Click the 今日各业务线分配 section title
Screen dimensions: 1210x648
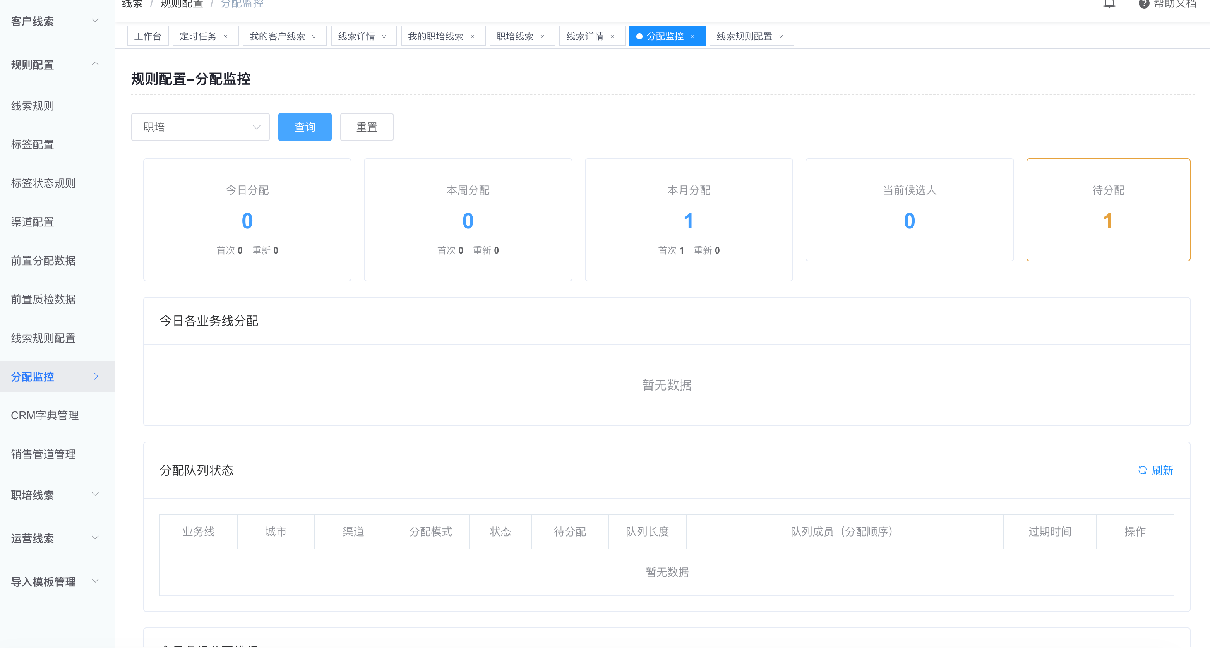click(x=209, y=321)
